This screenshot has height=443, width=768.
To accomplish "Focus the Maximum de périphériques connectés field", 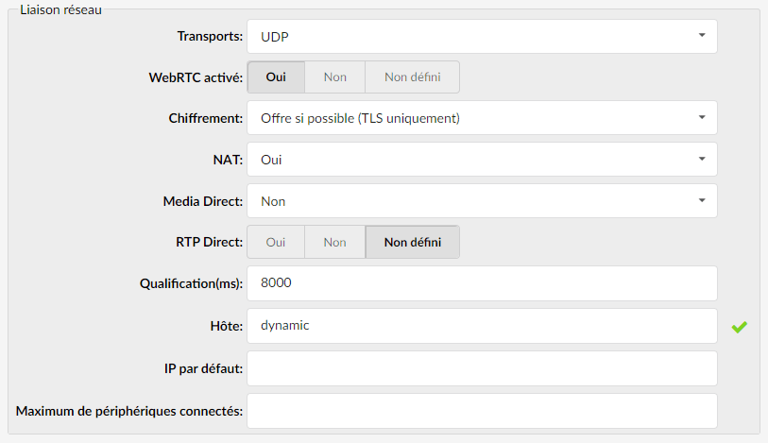I will [x=482, y=411].
